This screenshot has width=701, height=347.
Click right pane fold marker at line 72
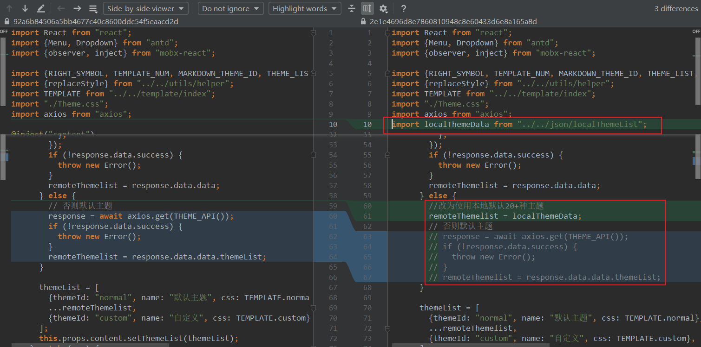pyautogui.click(x=387, y=328)
